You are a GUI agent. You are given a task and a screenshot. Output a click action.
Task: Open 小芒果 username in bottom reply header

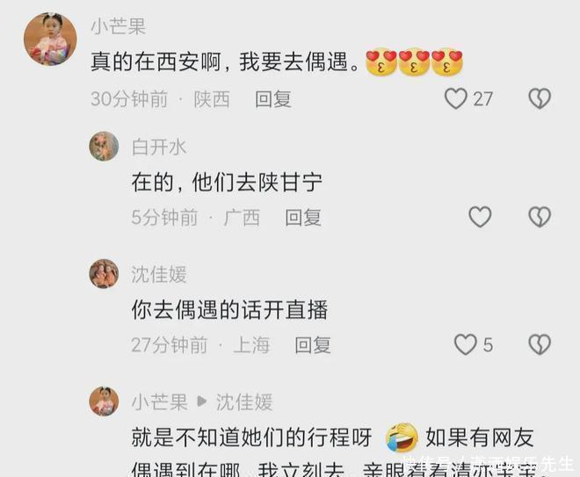click(159, 402)
